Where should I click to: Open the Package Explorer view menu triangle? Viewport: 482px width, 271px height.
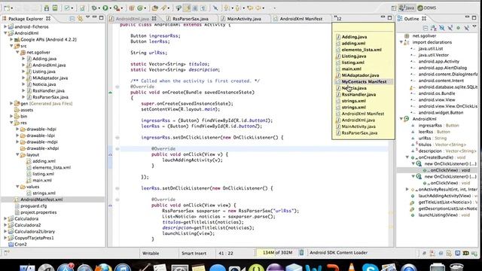tap(87, 17)
